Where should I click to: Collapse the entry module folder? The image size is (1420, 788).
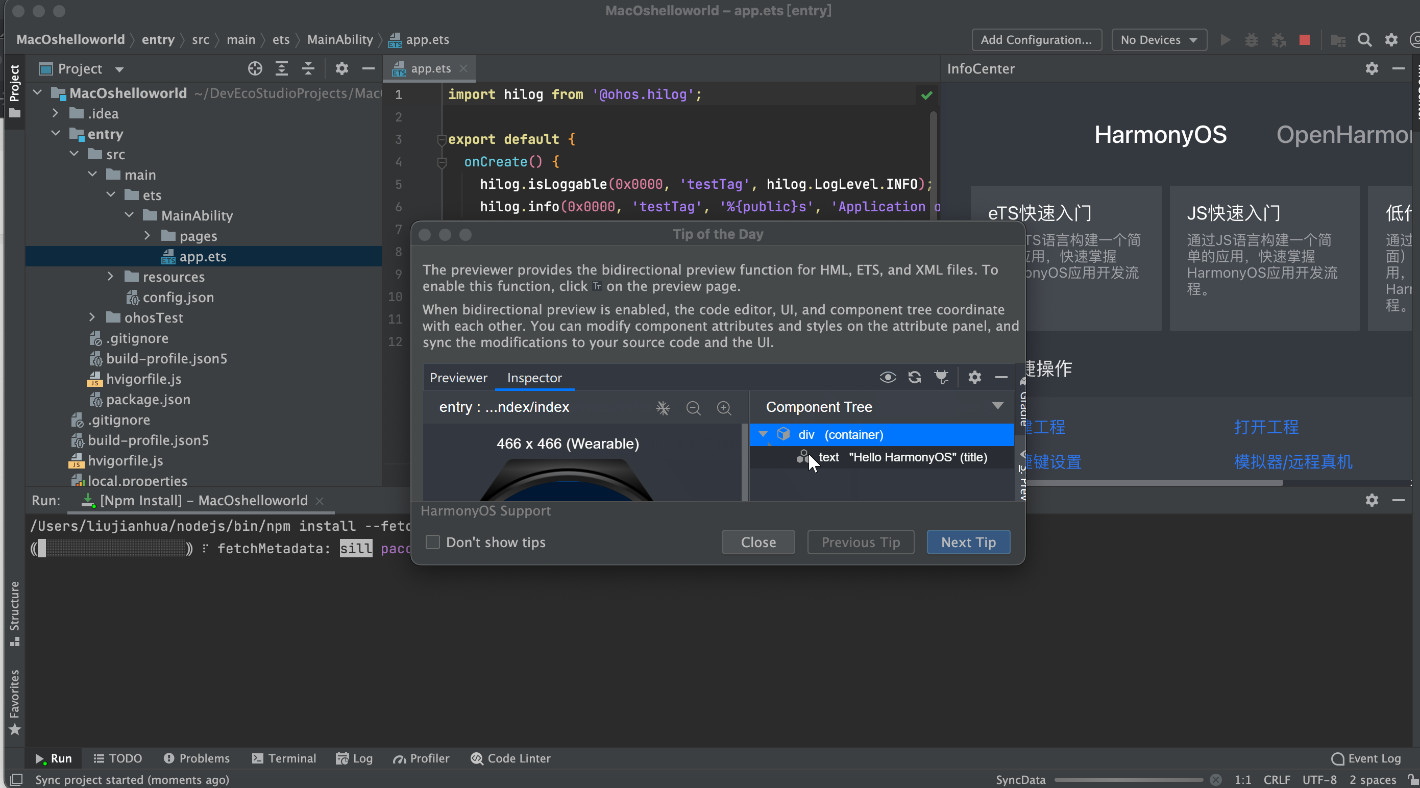tap(56, 133)
